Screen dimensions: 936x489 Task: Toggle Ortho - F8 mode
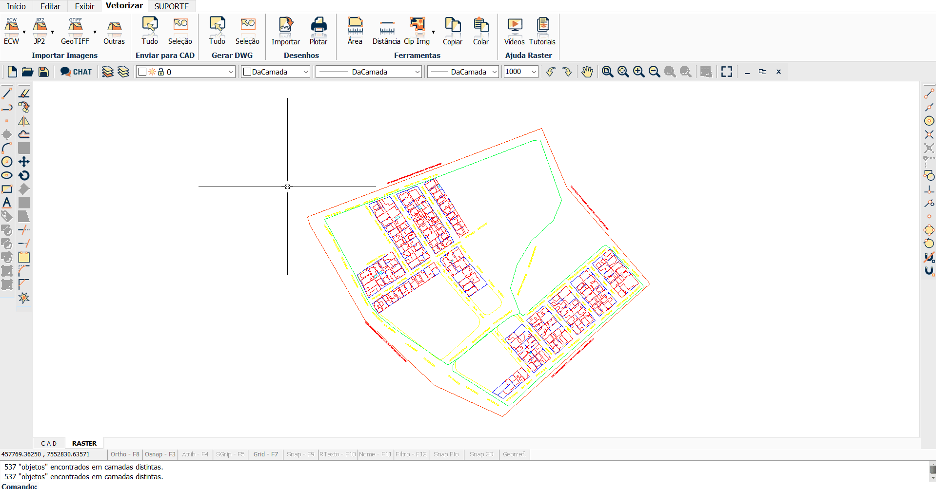[x=125, y=454]
